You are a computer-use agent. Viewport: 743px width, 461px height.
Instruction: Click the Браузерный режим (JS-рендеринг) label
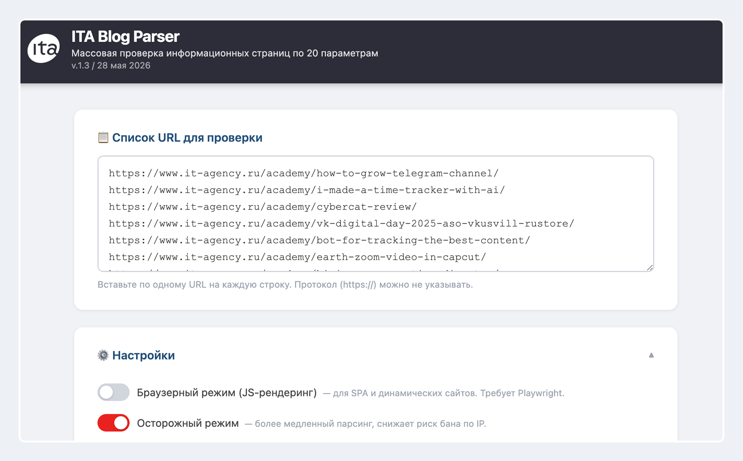click(227, 393)
